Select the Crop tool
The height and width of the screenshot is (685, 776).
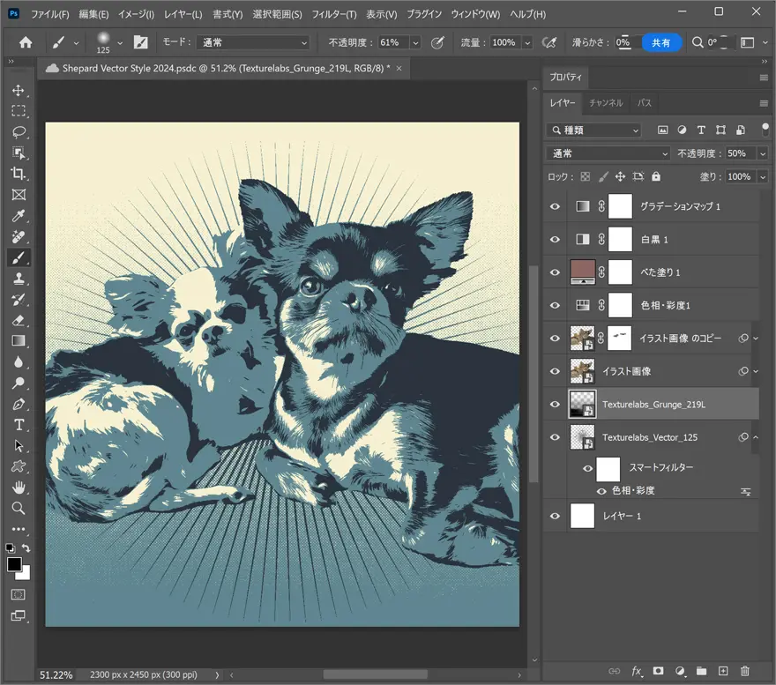(19, 174)
